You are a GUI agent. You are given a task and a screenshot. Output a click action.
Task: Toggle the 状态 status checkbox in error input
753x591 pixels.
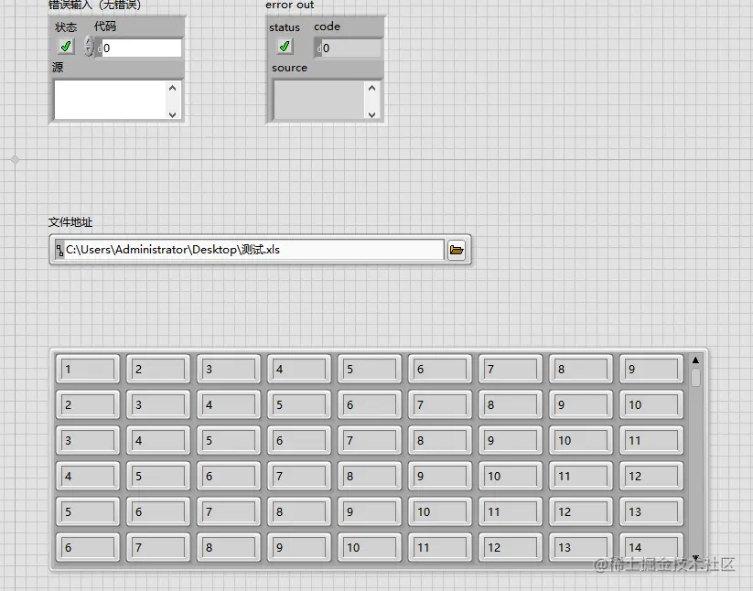[x=66, y=46]
